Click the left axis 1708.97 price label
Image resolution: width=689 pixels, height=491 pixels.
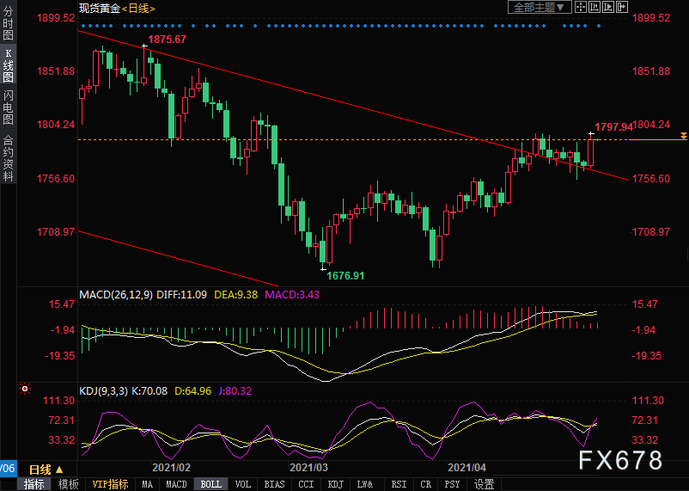coord(56,231)
